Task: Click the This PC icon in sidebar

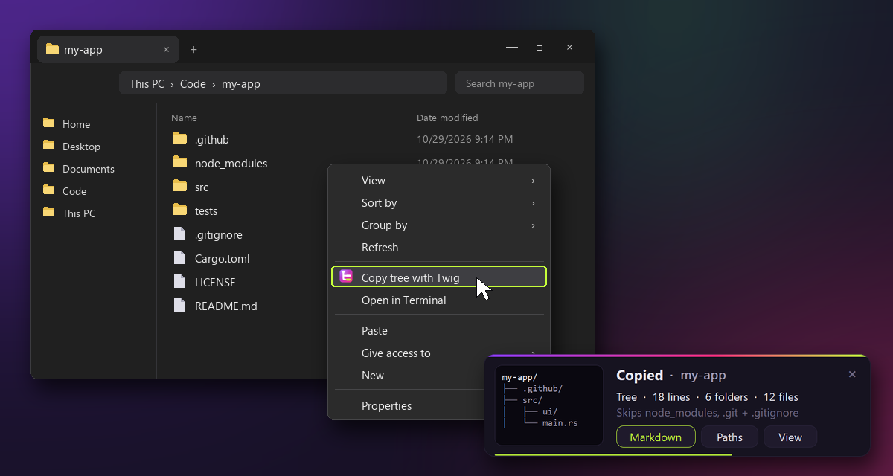Action: (x=49, y=213)
